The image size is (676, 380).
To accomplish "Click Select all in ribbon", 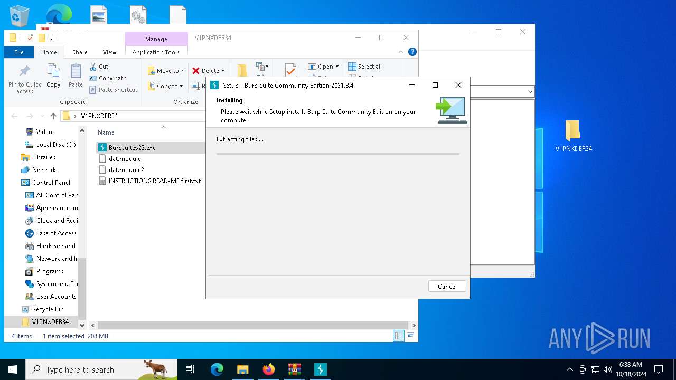I will [365, 66].
